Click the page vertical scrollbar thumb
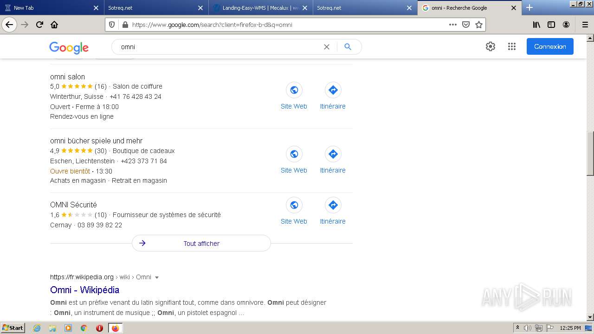This screenshot has height=334, width=594. pyautogui.click(x=590, y=153)
